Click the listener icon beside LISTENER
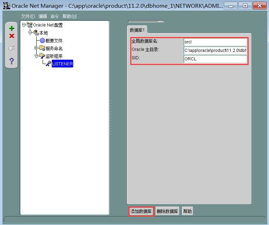Image resolution: width=269 pixels, height=225 pixels. [48, 64]
